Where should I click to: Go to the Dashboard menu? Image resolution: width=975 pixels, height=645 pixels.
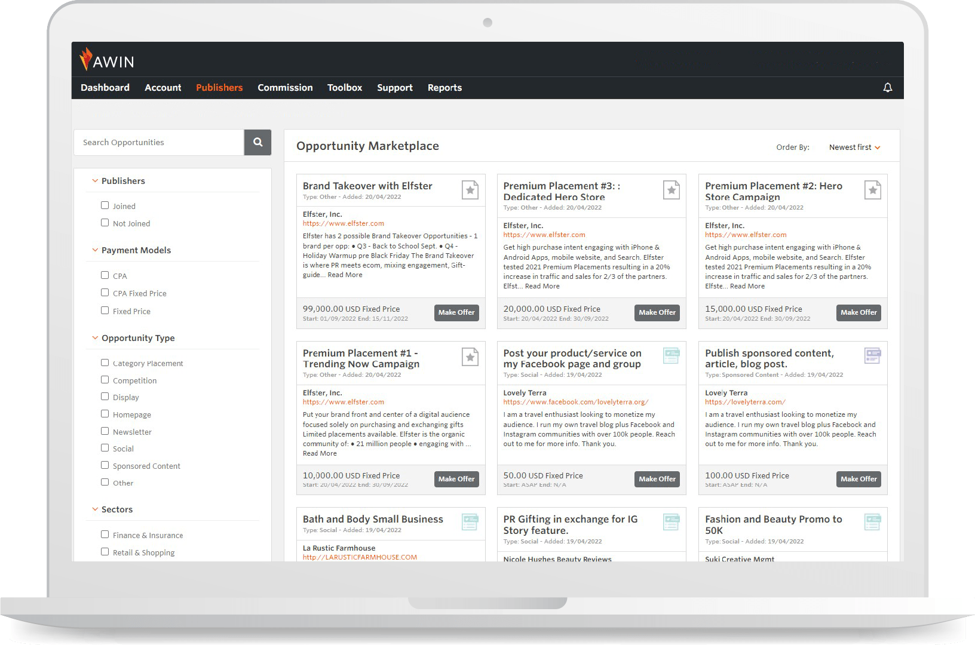point(105,88)
